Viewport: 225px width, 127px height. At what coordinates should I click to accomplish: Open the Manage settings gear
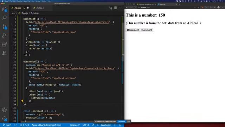pyautogui.click(x=4, y=119)
